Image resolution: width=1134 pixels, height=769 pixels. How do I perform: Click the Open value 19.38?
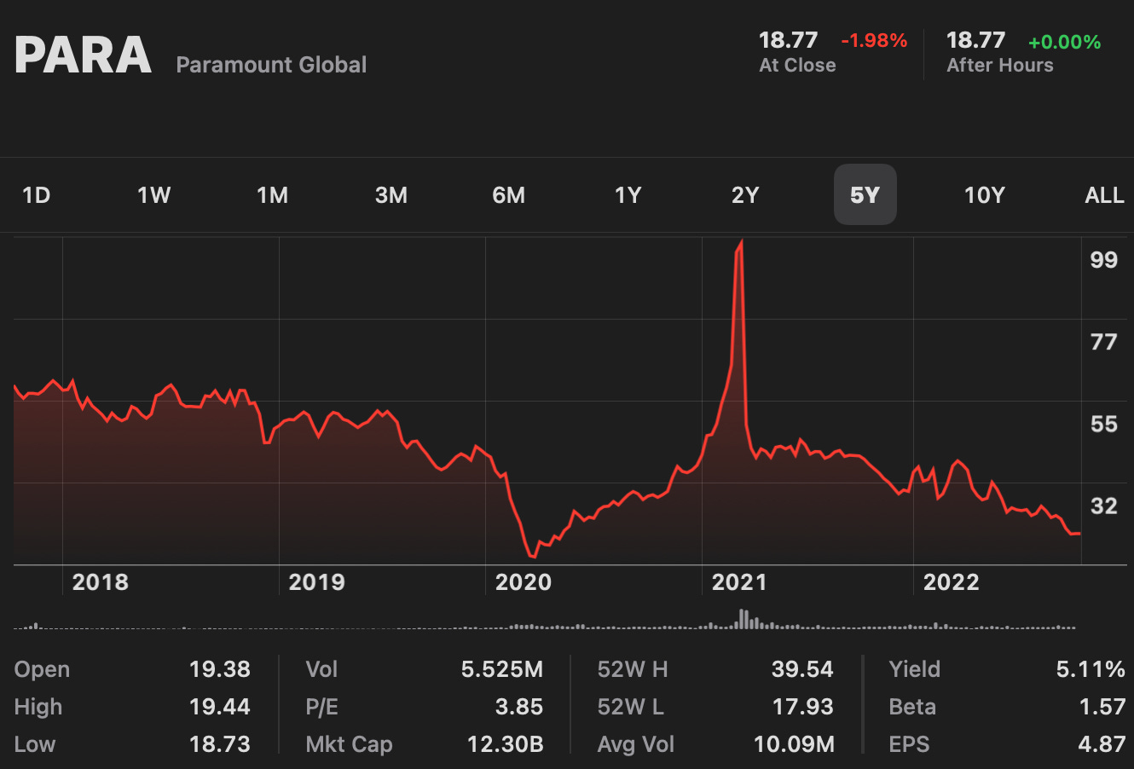219,669
